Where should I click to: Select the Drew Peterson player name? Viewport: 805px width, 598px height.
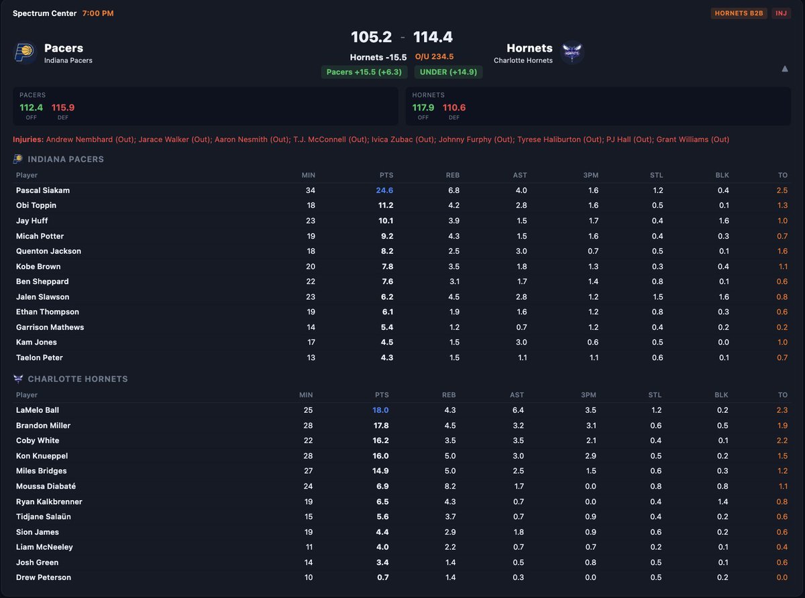44,577
